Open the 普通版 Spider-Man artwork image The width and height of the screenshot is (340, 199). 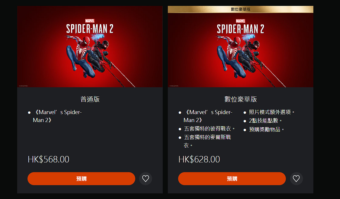click(x=90, y=47)
